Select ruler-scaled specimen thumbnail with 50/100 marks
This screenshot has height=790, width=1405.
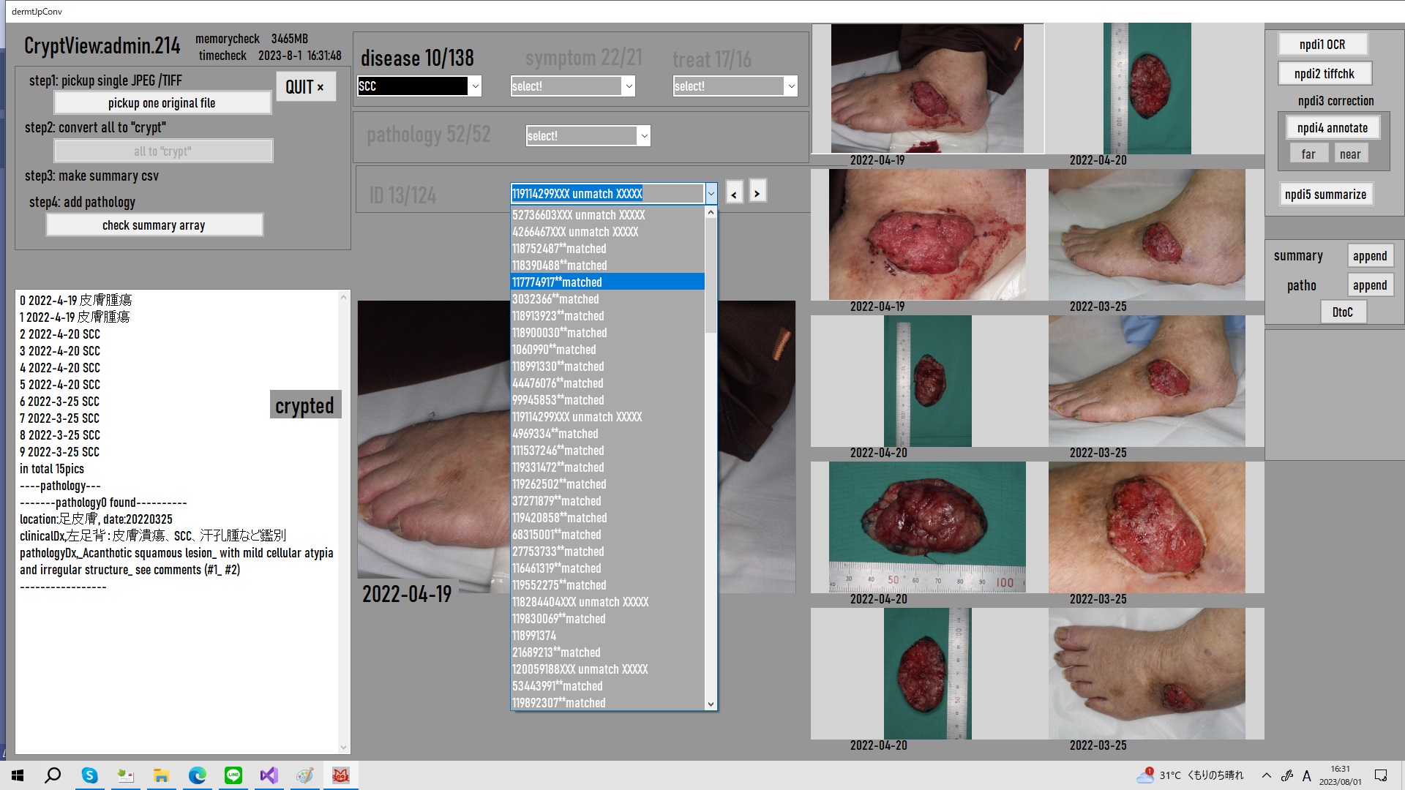(x=927, y=527)
